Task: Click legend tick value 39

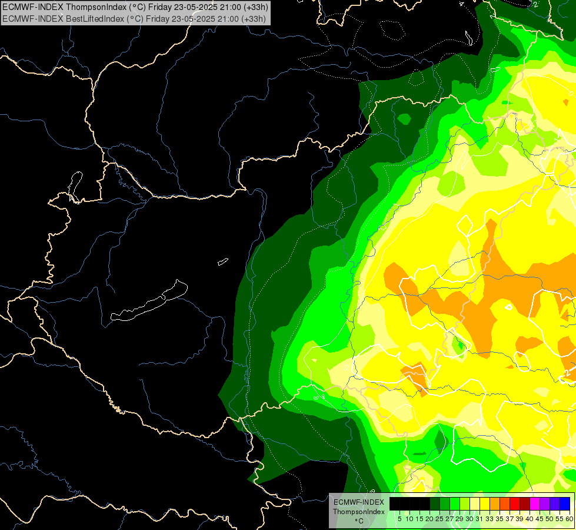Action: 520,519
